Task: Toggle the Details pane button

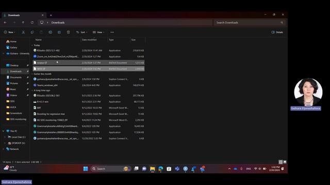Action: pos(277,32)
